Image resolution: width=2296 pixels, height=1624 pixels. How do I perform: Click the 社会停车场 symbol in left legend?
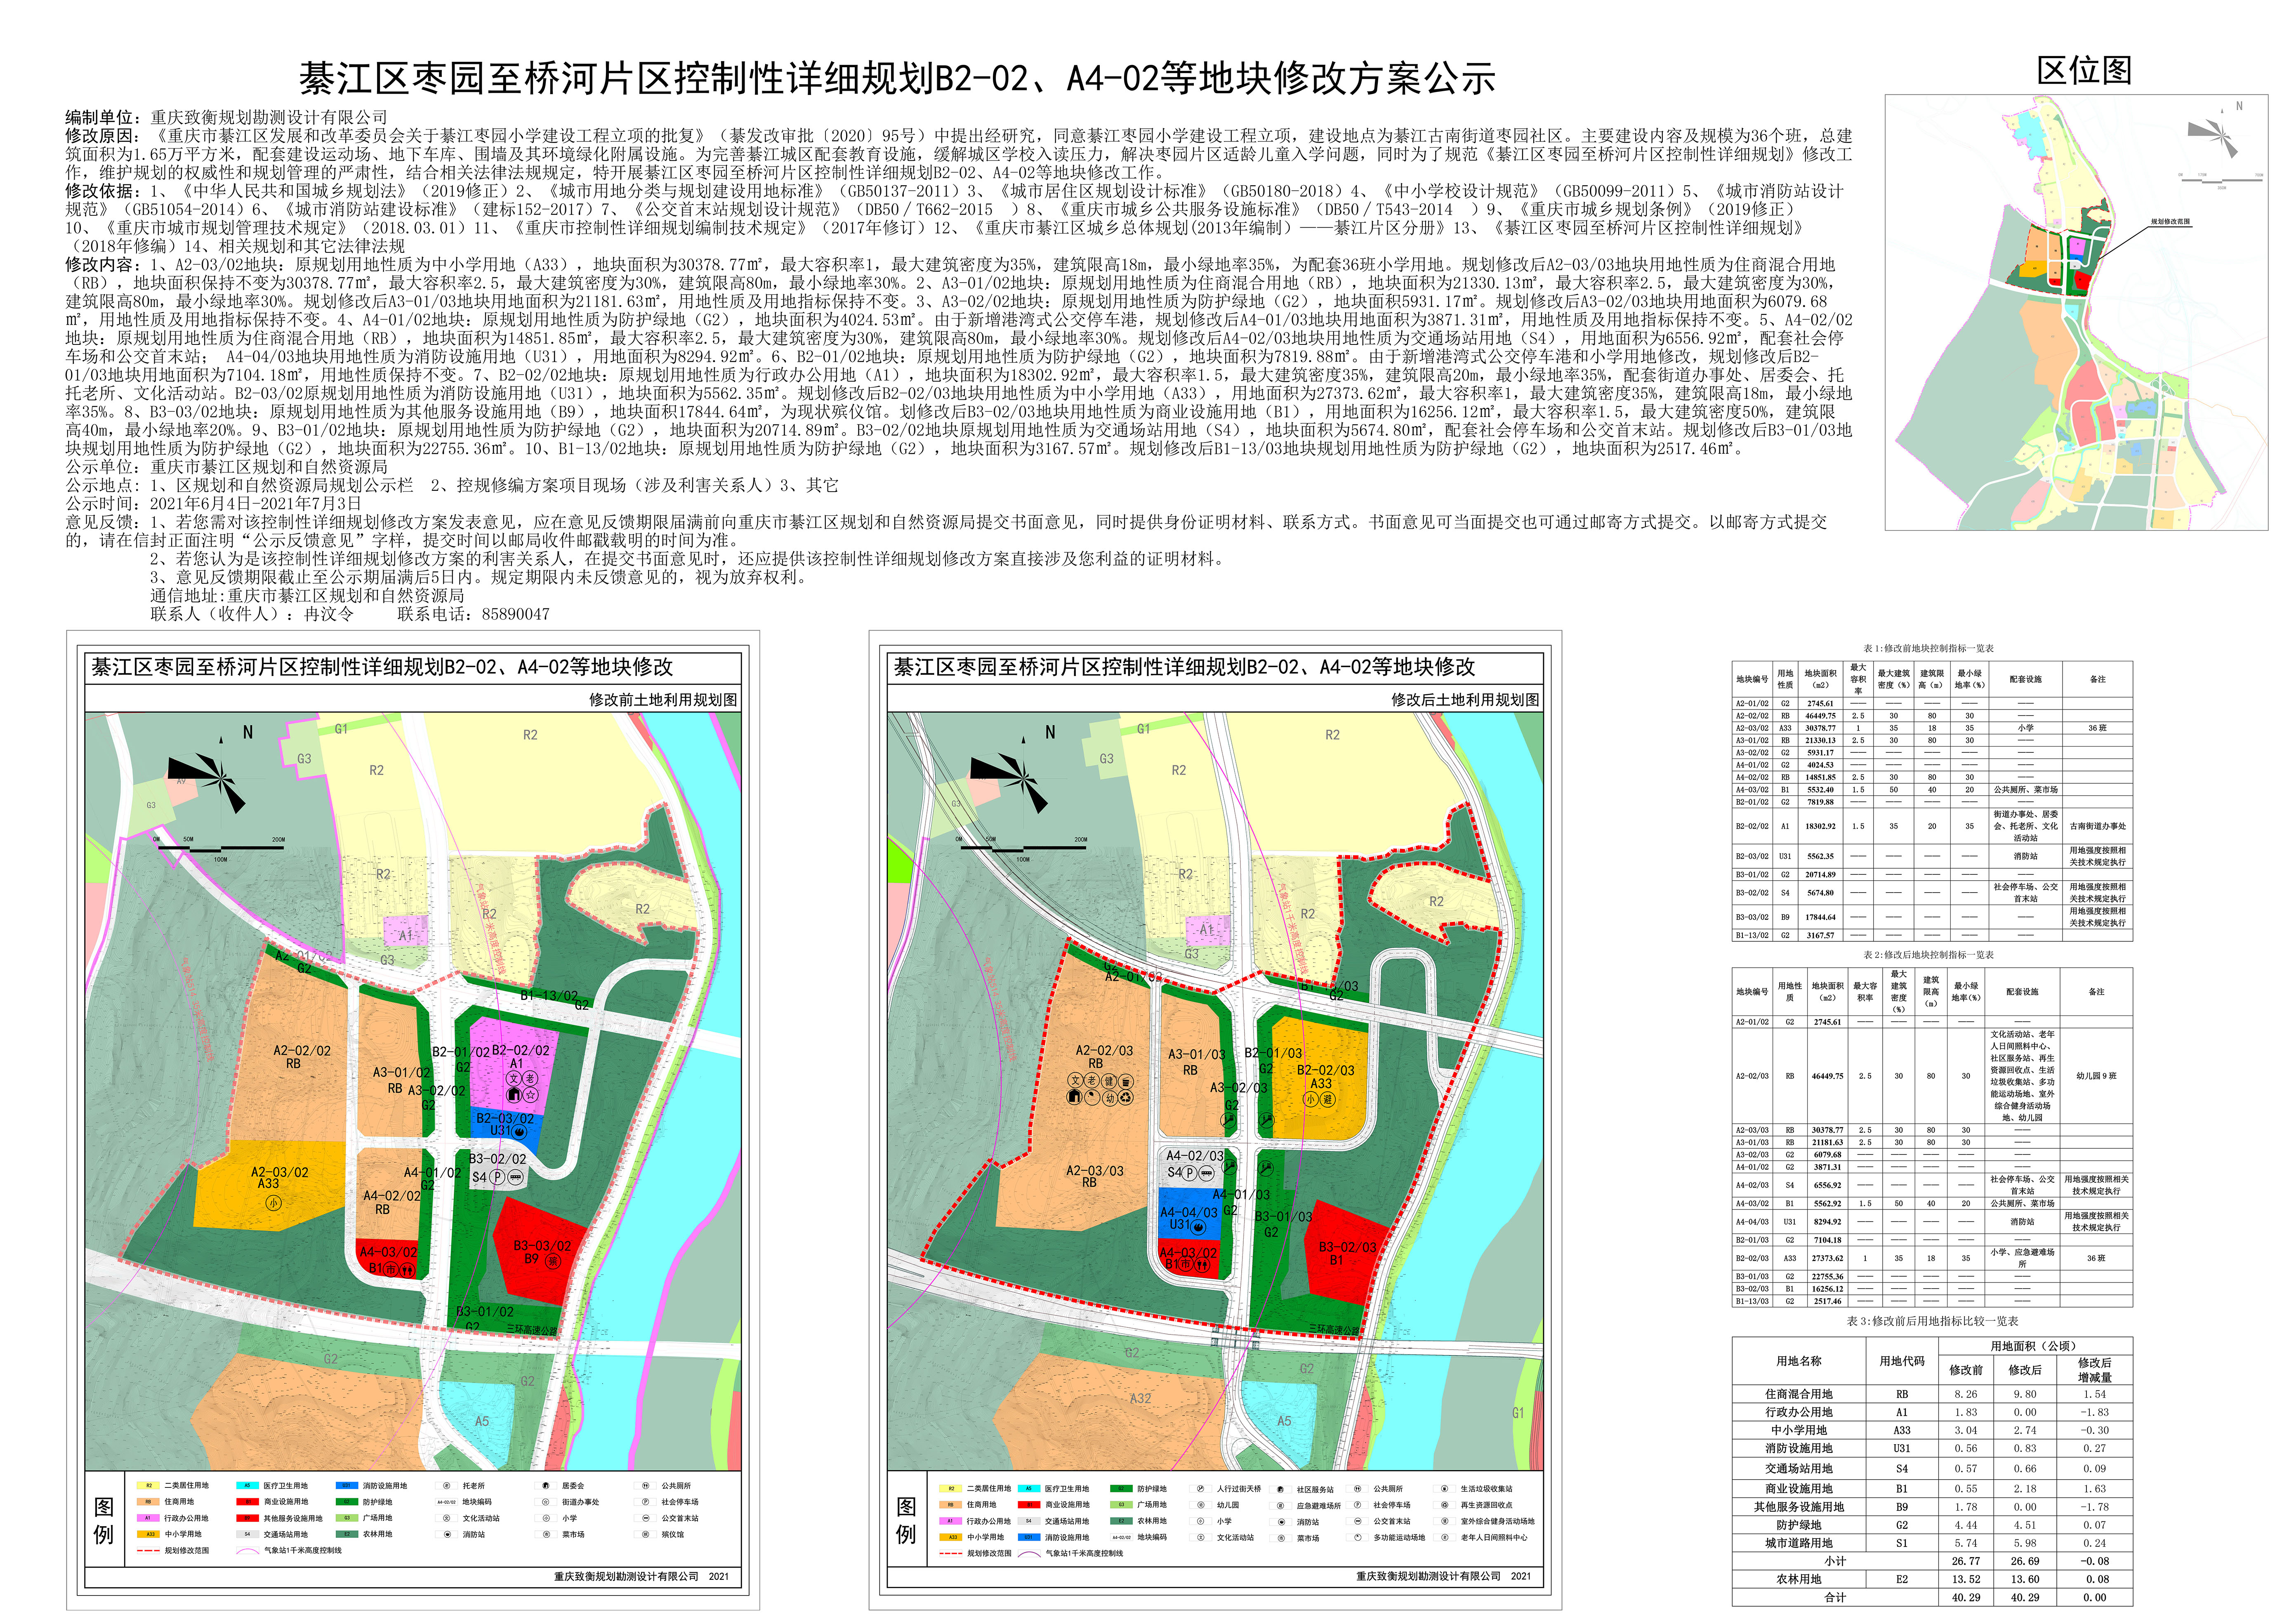(646, 1502)
